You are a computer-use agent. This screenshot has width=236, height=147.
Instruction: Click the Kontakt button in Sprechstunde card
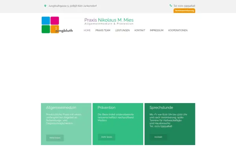click(x=158, y=137)
